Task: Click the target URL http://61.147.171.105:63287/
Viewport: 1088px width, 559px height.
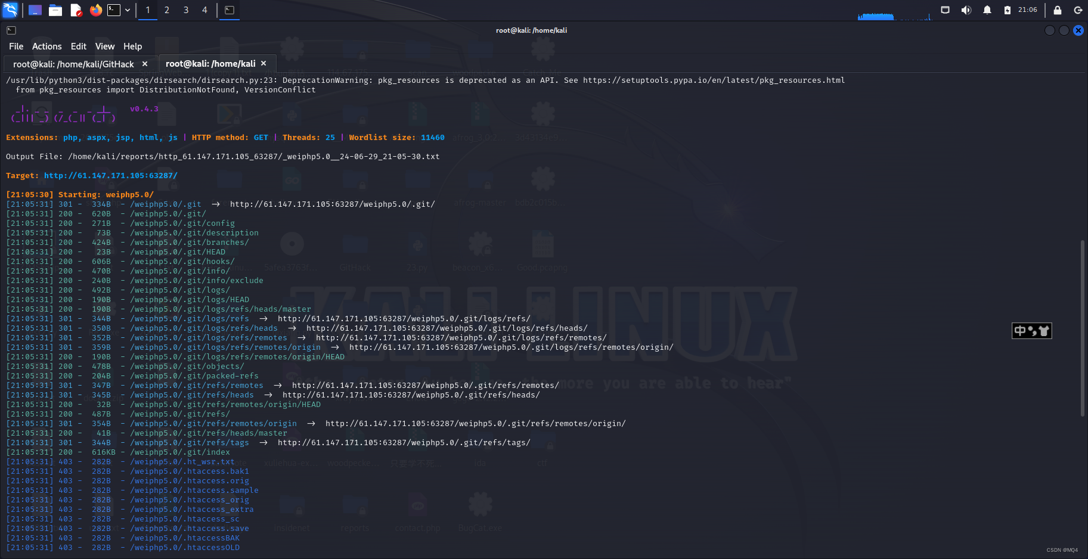Action: (110, 175)
